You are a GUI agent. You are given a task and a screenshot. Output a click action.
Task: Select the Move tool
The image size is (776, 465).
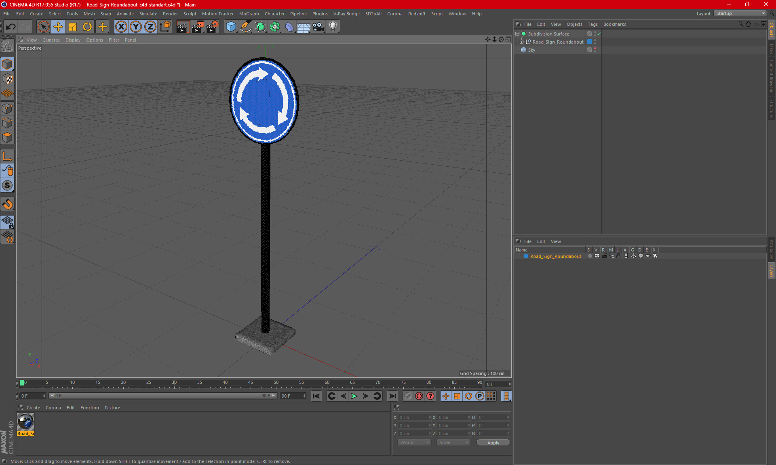coord(58,27)
